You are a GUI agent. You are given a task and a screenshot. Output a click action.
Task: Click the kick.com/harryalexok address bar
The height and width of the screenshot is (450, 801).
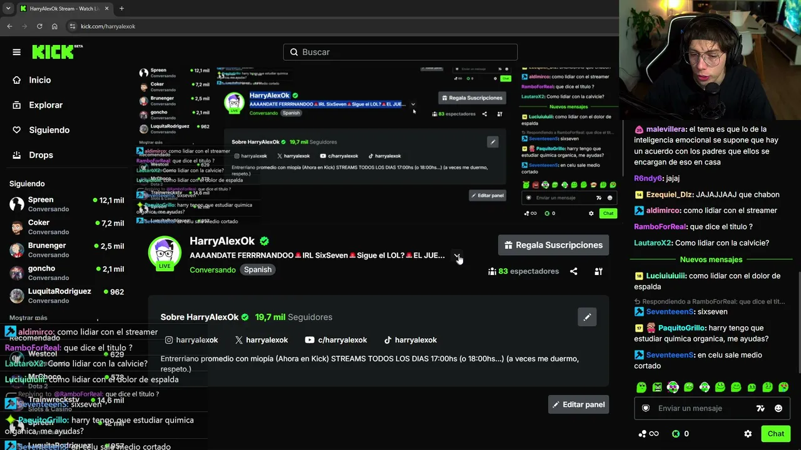tap(343, 26)
